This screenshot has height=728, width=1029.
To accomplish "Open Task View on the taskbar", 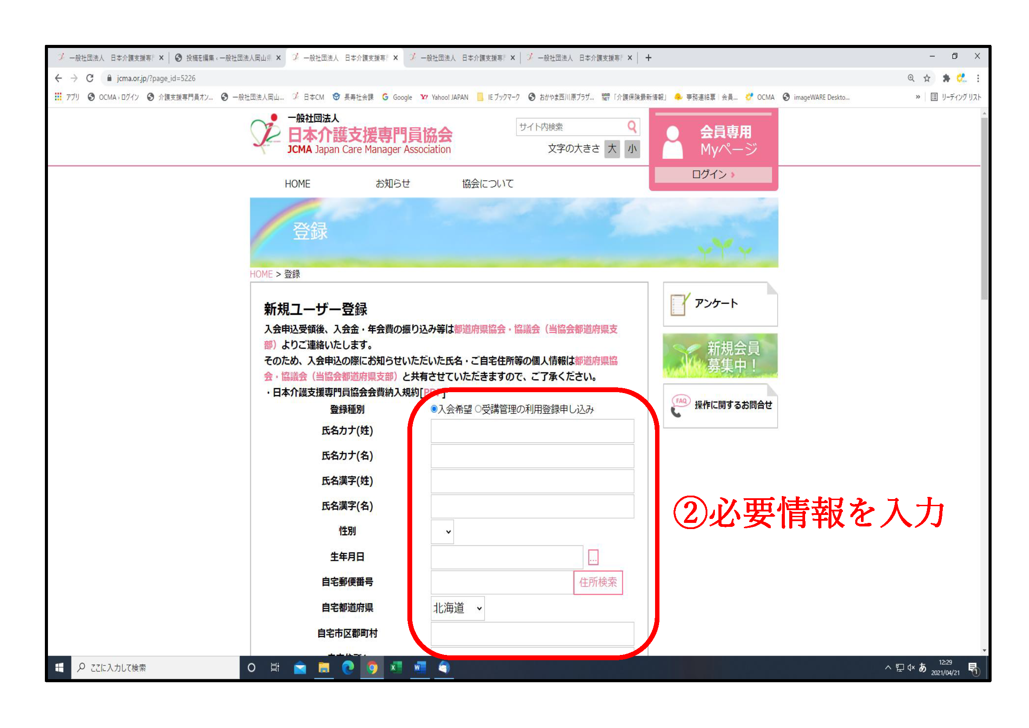I will pos(275,668).
